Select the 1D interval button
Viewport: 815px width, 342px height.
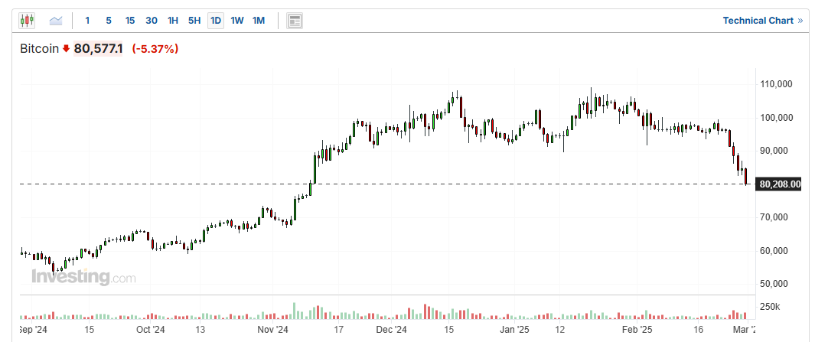(216, 21)
